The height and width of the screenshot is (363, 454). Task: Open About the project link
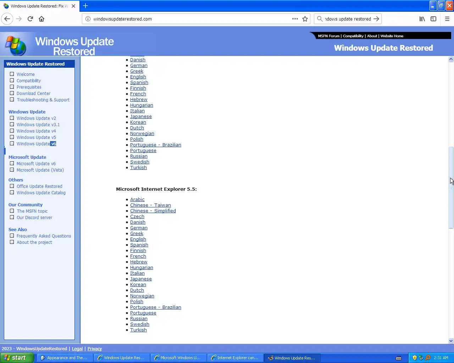pyautogui.click(x=34, y=242)
